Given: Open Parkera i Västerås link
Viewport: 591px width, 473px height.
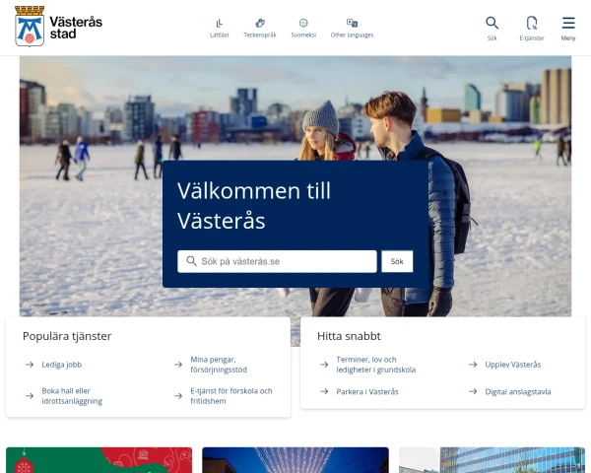Looking at the screenshot, I should [x=367, y=391].
